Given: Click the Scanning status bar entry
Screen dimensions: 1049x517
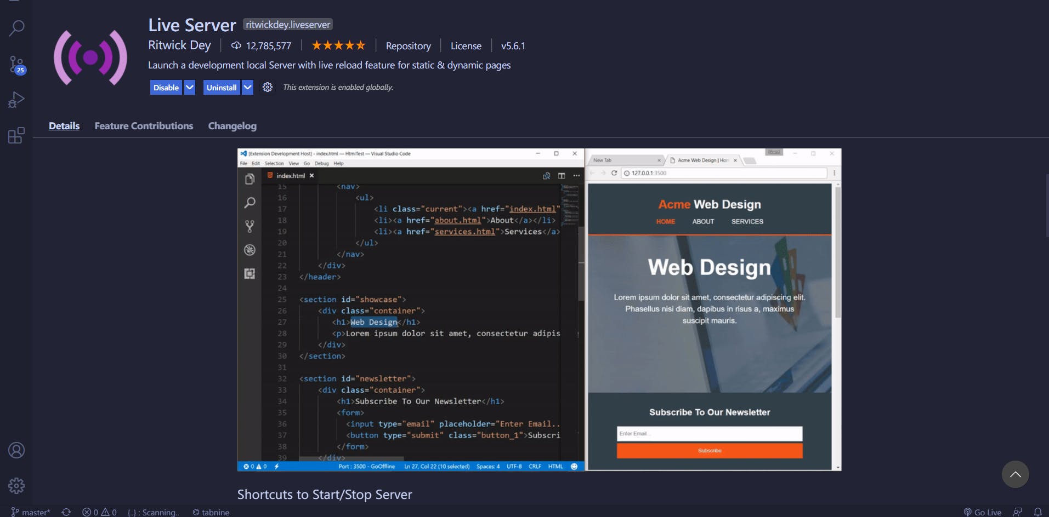Looking at the screenshot, I should coord(154,512).
